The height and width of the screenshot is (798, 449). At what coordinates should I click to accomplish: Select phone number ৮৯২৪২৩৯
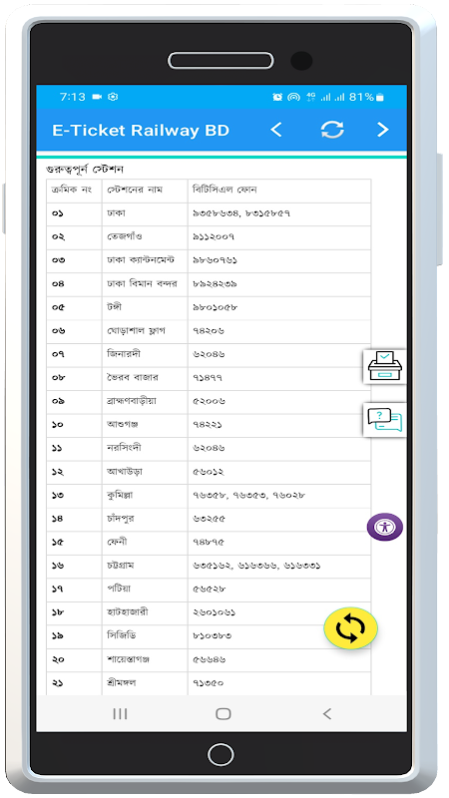(215, 284)
